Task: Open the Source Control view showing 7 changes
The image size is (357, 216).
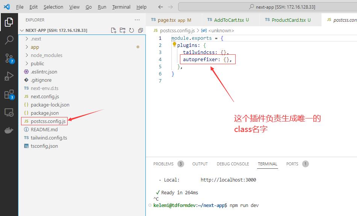Action: coord(9,58)
